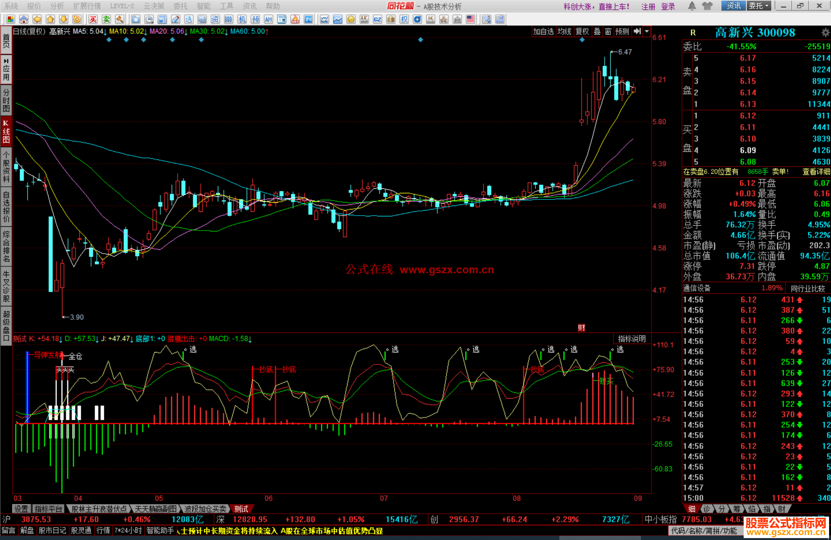Switch to the 波段加仓买卖 indicator tab
The width and height of the screenshot is (831, 540).
(205, 509)
